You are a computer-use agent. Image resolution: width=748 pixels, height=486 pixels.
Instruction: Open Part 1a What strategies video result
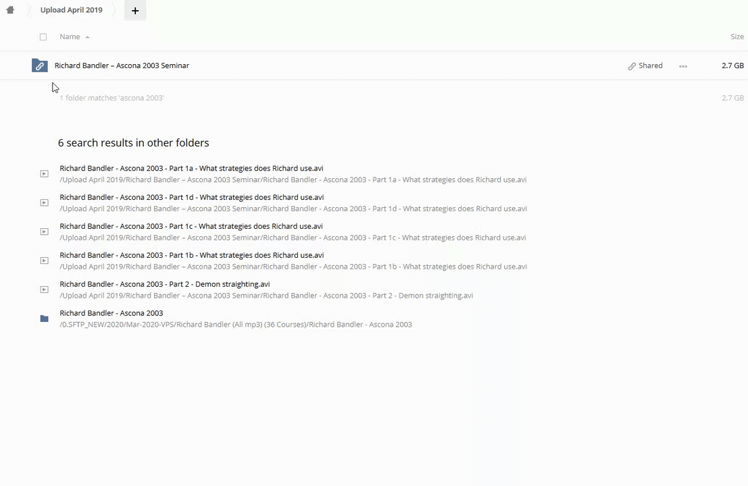pyautogui.click(x=191, y=168)
